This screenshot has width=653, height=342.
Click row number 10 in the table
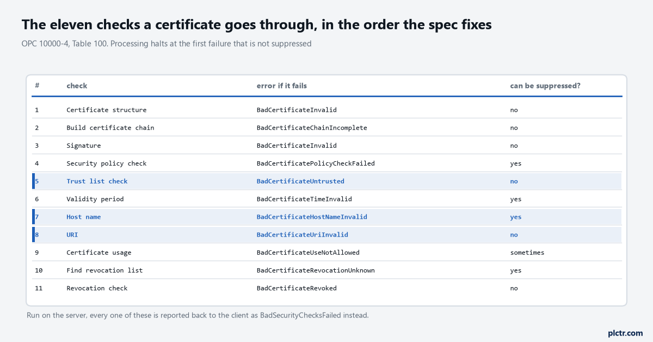[x=39, y=270]
